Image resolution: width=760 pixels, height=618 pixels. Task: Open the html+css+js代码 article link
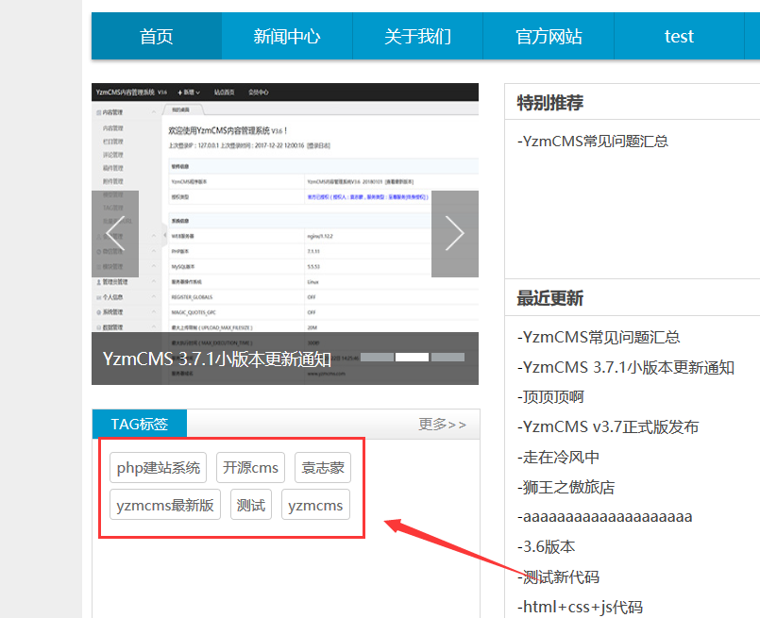580,607
